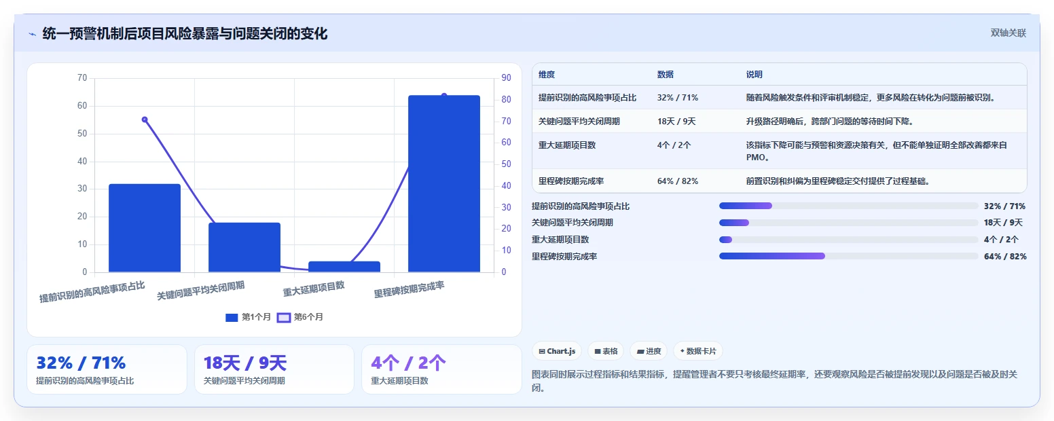Click the 18天 / 9天 data card
Screen dimensions: 1054x421
(x=274, y=369)
